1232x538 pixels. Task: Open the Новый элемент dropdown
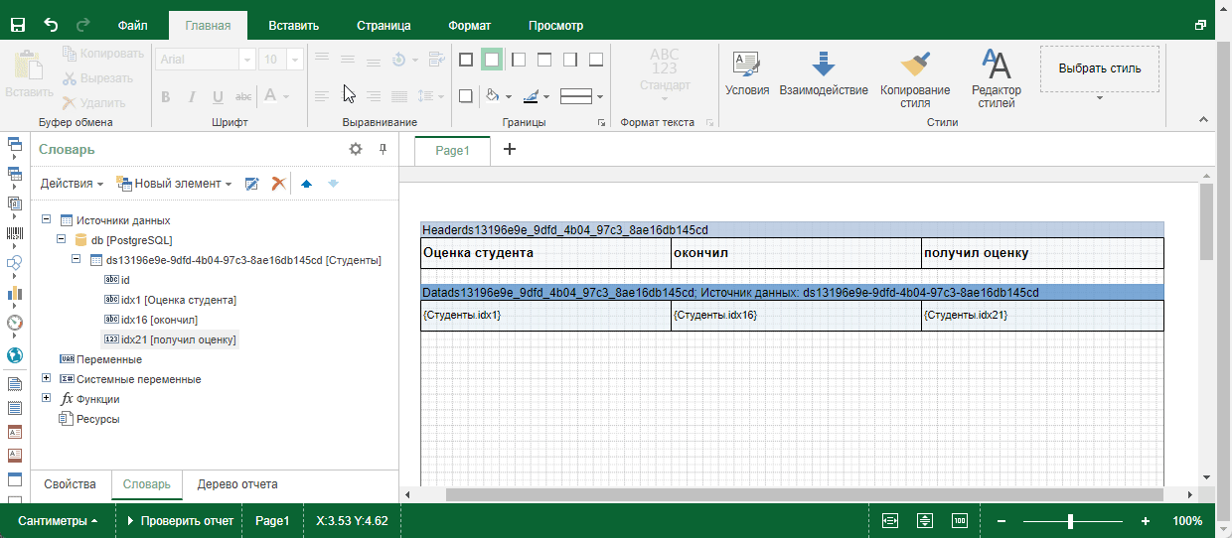(x=174, y=184)
